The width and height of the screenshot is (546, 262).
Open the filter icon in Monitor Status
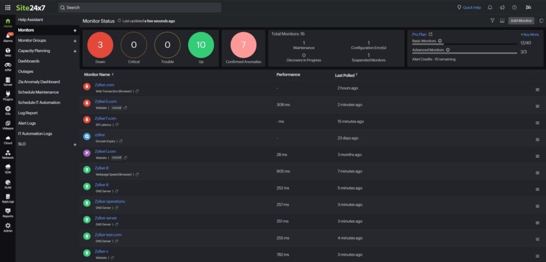point(492,21)
